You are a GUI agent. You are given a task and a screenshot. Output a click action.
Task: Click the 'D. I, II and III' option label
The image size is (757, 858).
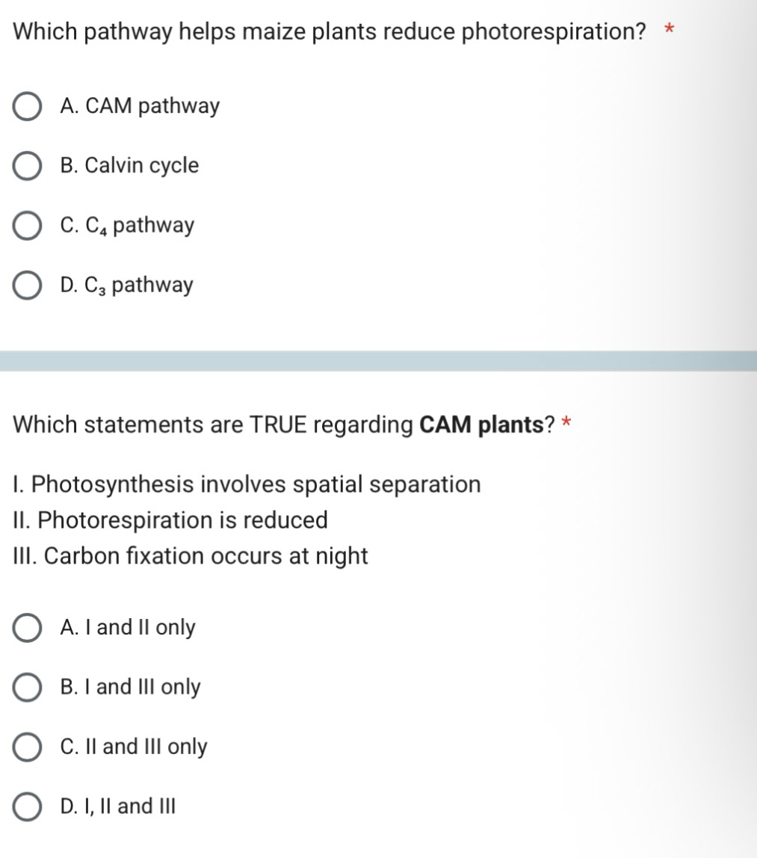[119, 806]
